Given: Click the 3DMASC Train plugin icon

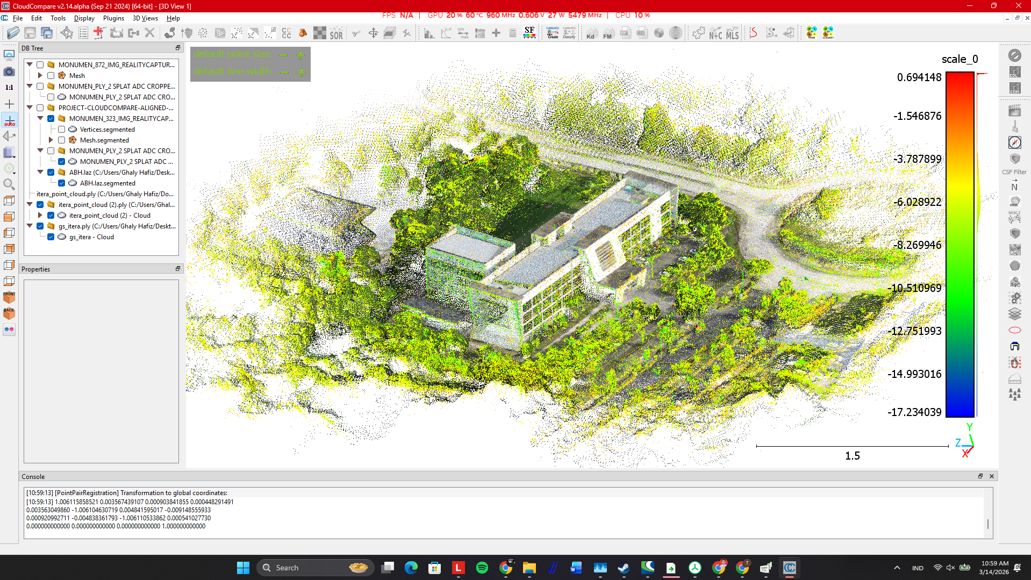Looking at the screenshot, I should click(x=811, y=33).
